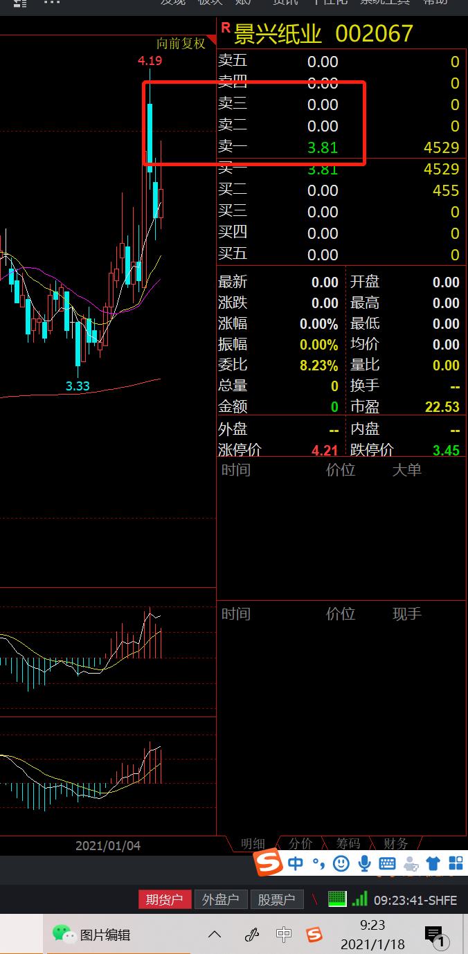Click the green grid monitor icon in status bar

click(336, 899)
